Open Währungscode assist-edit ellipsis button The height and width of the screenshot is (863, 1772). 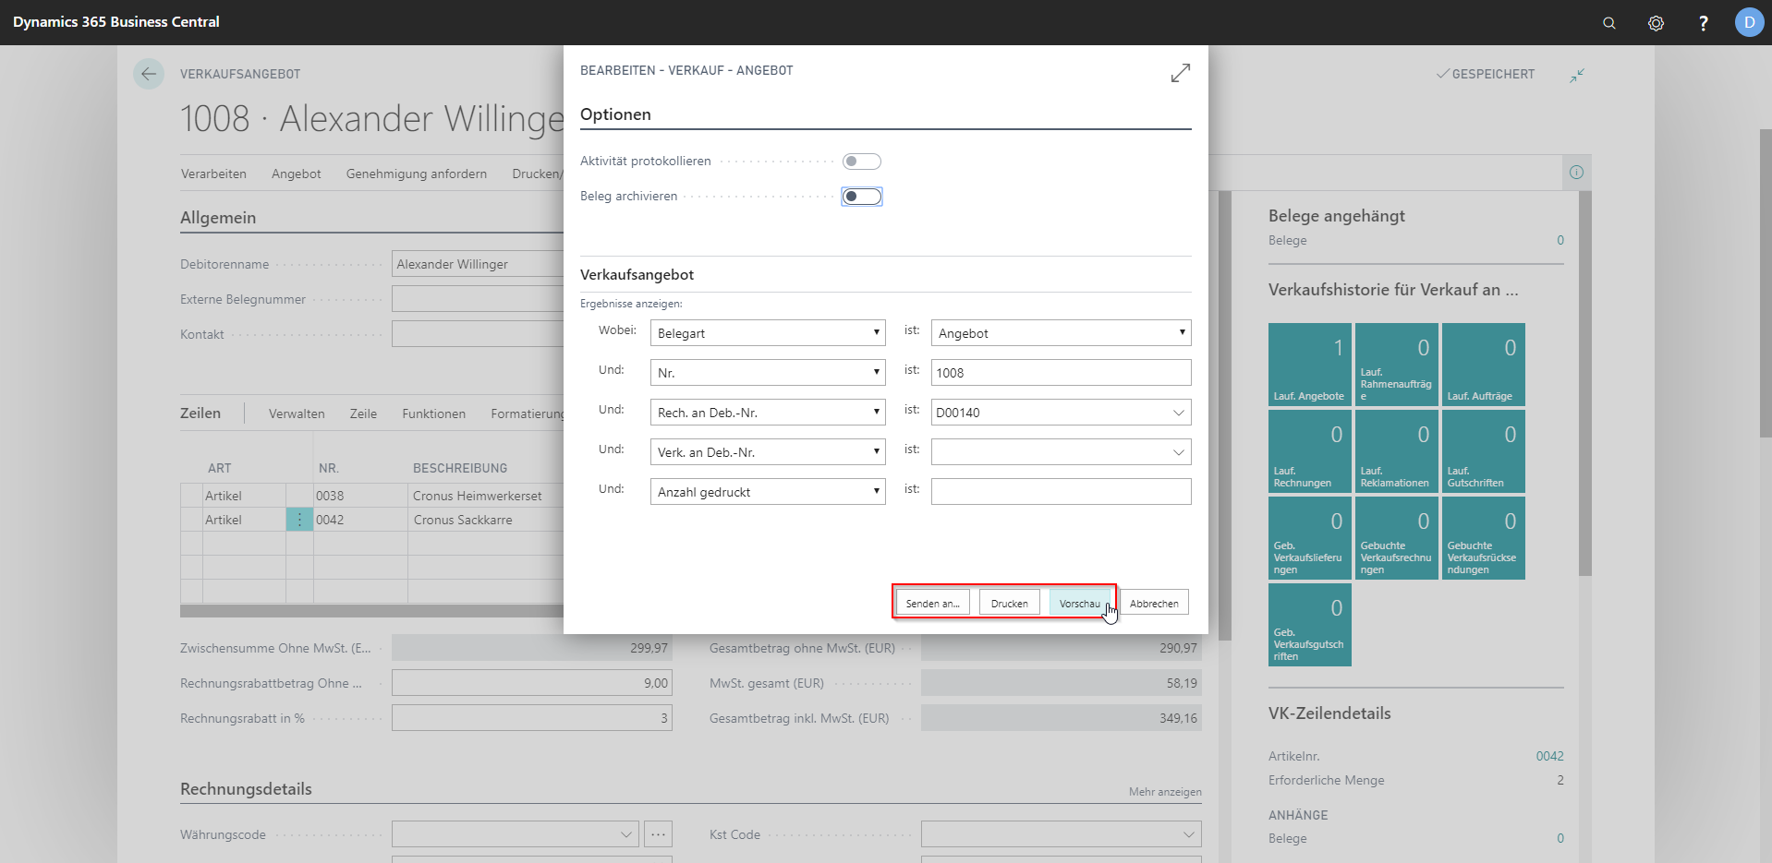point(658,834)
